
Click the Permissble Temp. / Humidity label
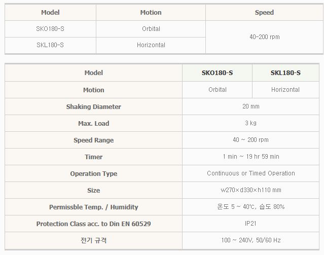click(x=93, y=207)
